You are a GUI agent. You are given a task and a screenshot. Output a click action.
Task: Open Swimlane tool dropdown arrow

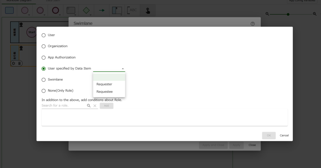pyautogui.click(x=121, y=15)
